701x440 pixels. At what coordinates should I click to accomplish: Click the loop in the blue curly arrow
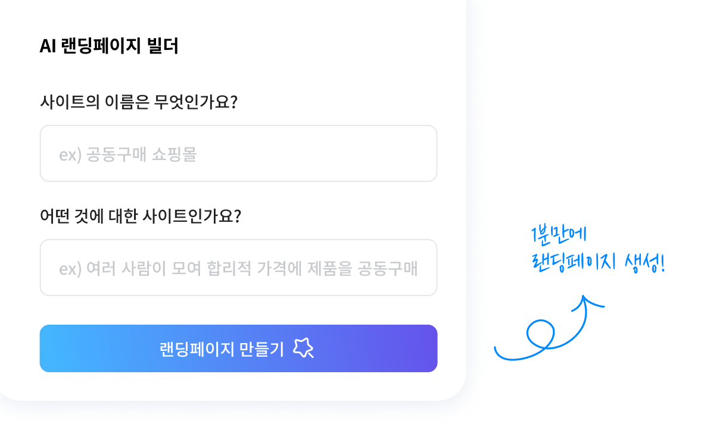pyautogui.click(x=541, y=335)
